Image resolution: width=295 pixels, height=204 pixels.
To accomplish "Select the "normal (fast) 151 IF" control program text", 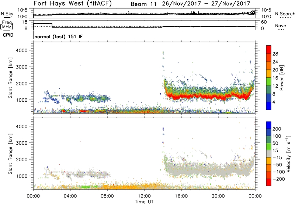I will (59, 36).
